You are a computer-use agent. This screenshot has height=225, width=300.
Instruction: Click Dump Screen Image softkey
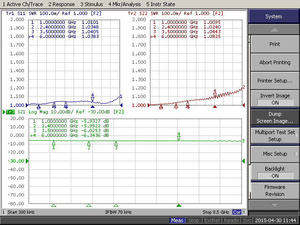pyautogui.click(x=275, y=118)
